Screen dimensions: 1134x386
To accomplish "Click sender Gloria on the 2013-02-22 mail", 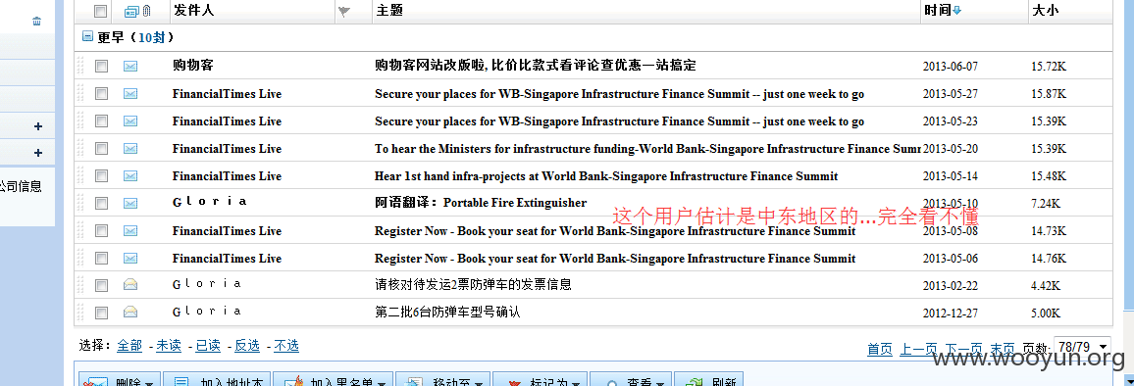I will 207,285.
